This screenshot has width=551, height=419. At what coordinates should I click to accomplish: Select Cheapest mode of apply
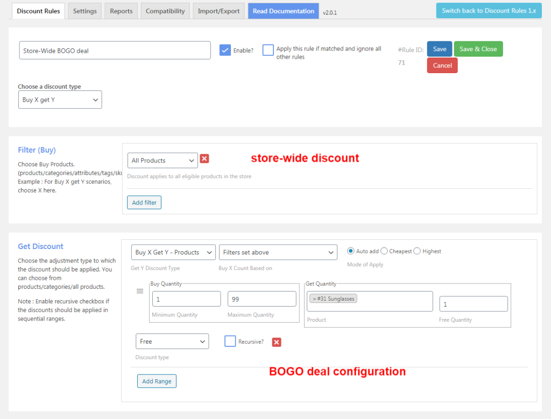(384, 251)
